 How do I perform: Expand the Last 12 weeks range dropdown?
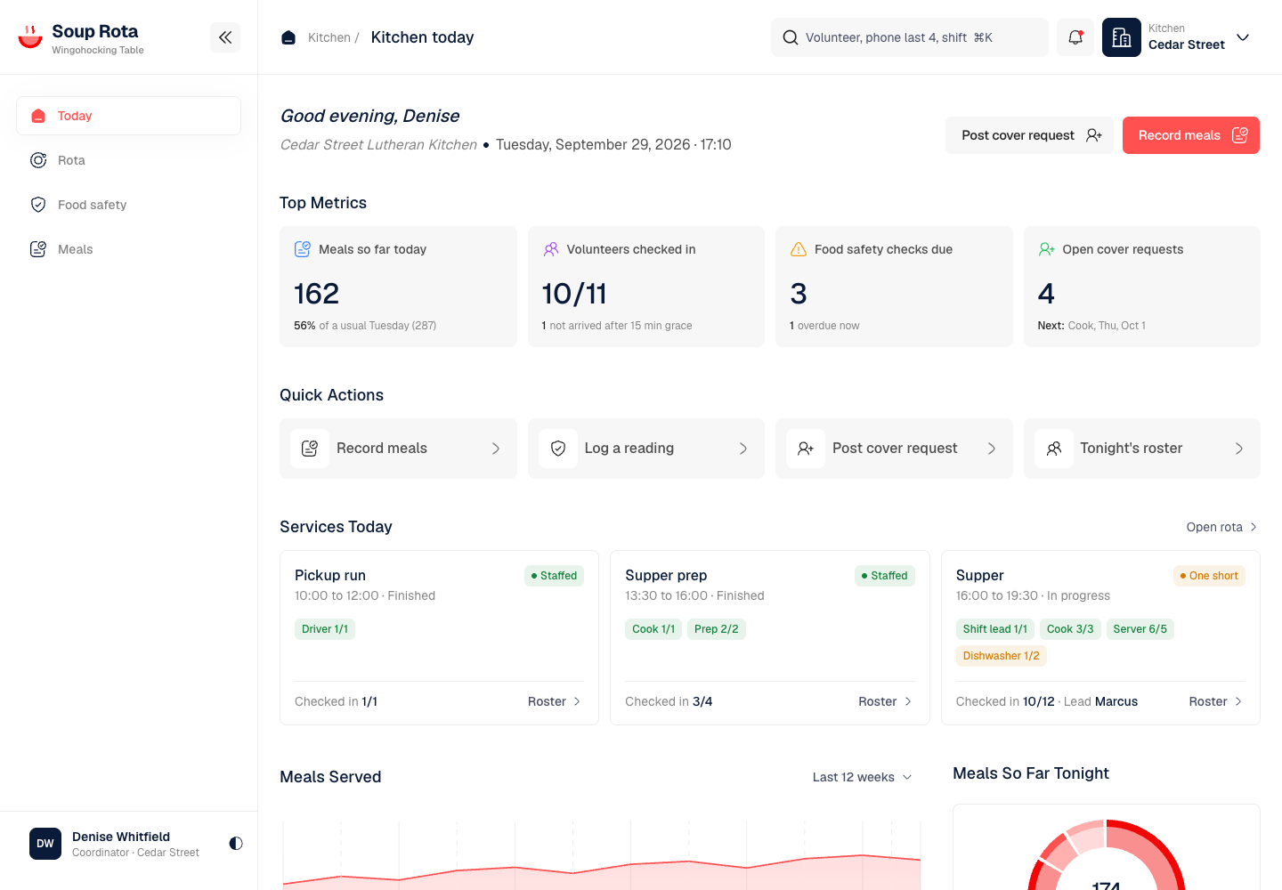(862, 777)
